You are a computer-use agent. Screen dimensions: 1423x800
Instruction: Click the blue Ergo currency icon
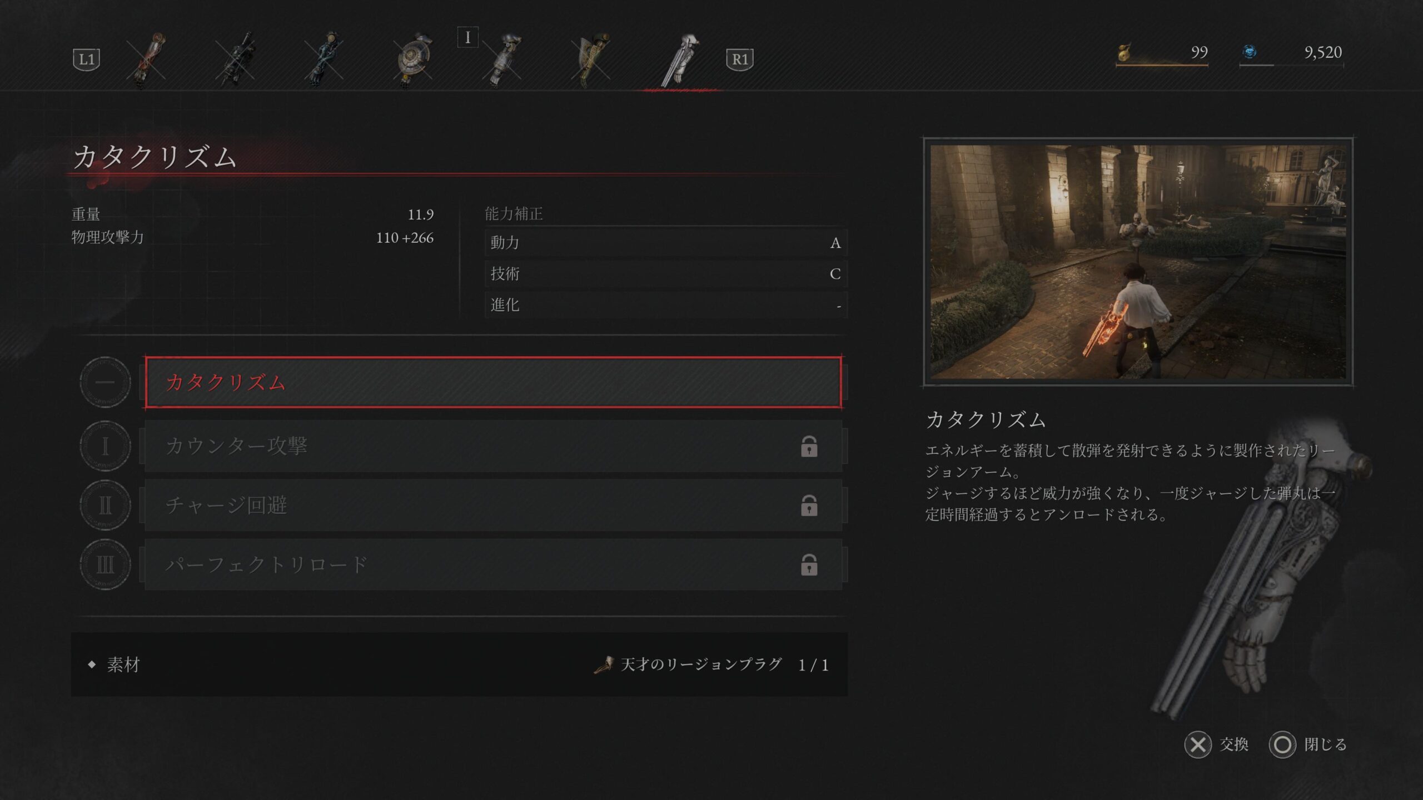click(x=1250, y=52)
